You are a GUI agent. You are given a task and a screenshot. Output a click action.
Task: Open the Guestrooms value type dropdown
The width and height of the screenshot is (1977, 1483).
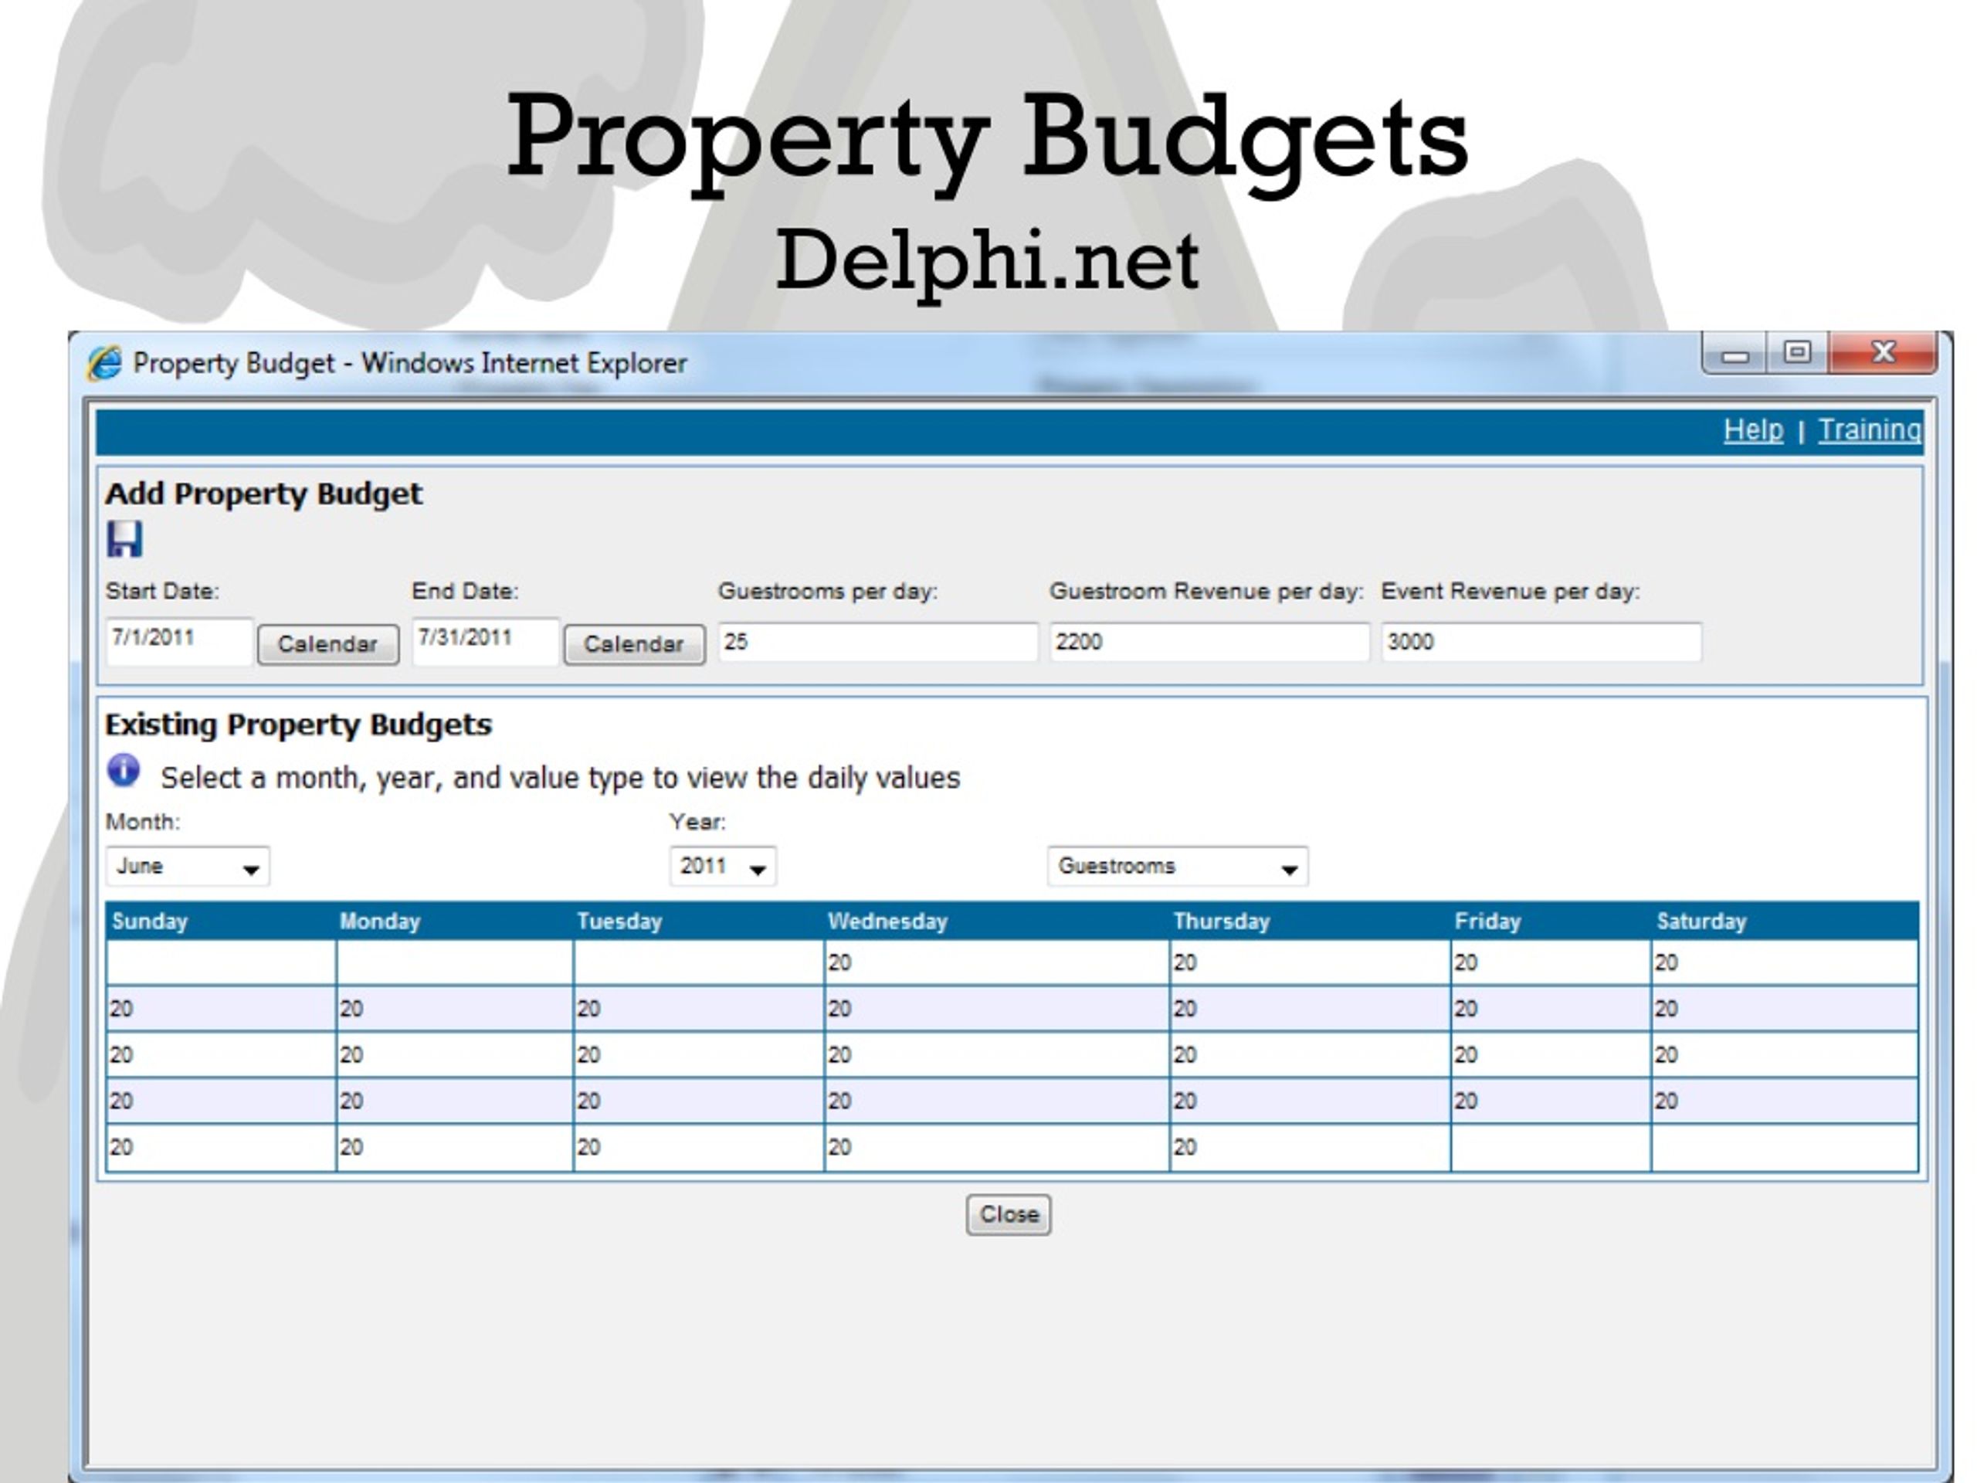(1178, 866)
